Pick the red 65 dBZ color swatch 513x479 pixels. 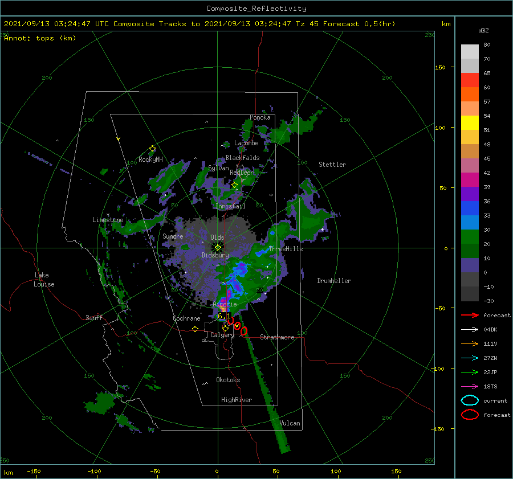(x=470, y=80)
